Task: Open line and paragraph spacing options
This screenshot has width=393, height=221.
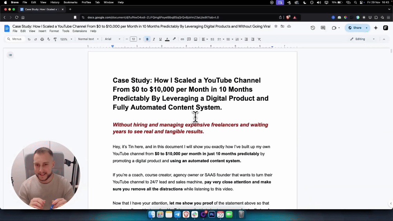Action: (212, 39)
